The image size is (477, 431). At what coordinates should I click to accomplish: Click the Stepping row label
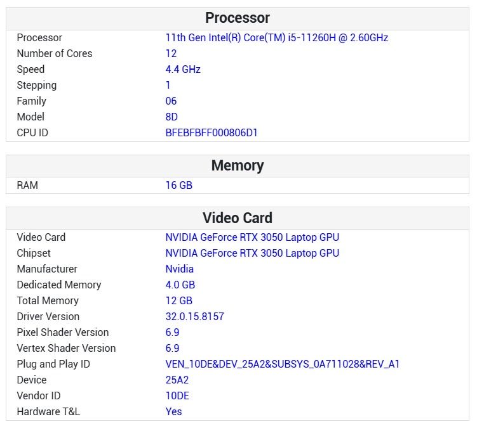36,86
